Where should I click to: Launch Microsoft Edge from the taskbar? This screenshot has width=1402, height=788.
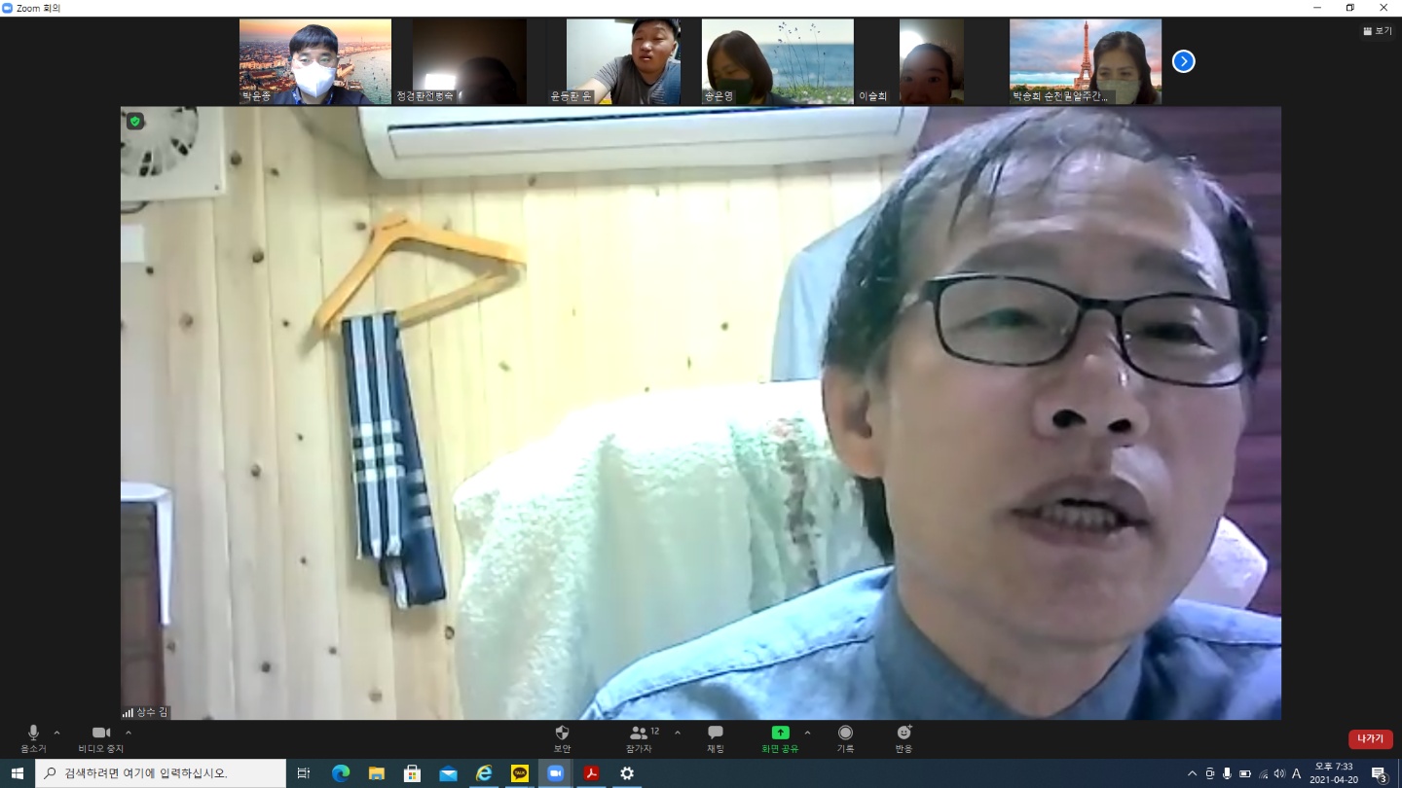(x=340, y=773)
